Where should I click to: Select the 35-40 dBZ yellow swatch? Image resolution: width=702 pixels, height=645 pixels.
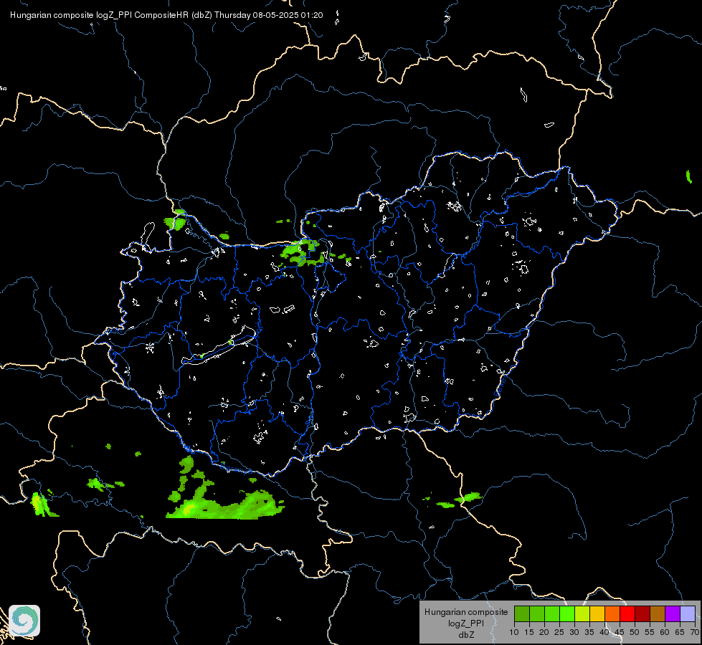pyautogui.click(x=597, y=613)
